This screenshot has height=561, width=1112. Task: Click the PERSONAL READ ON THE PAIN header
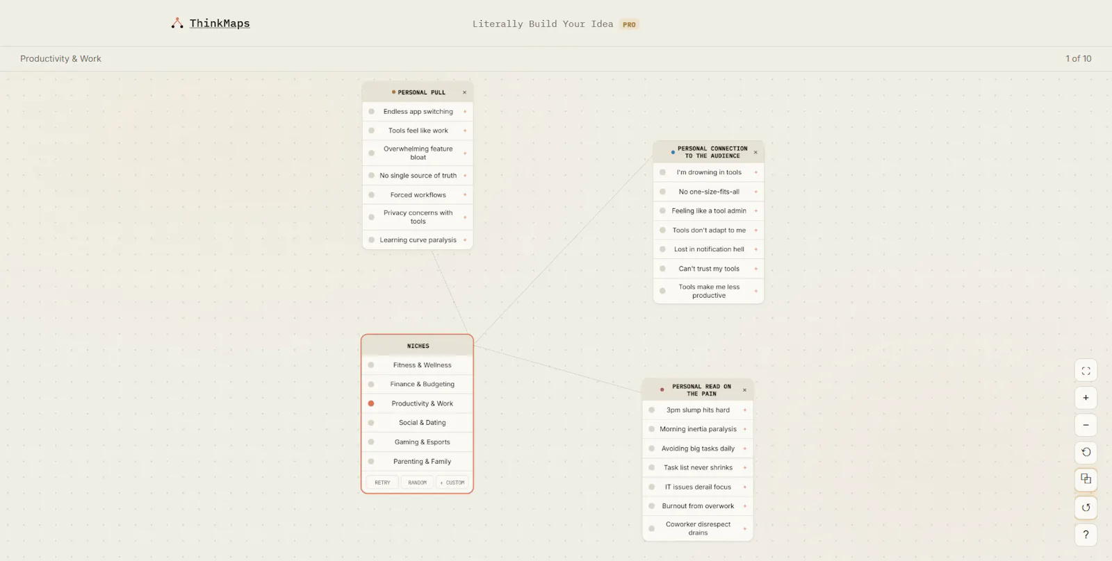point(698,390)
